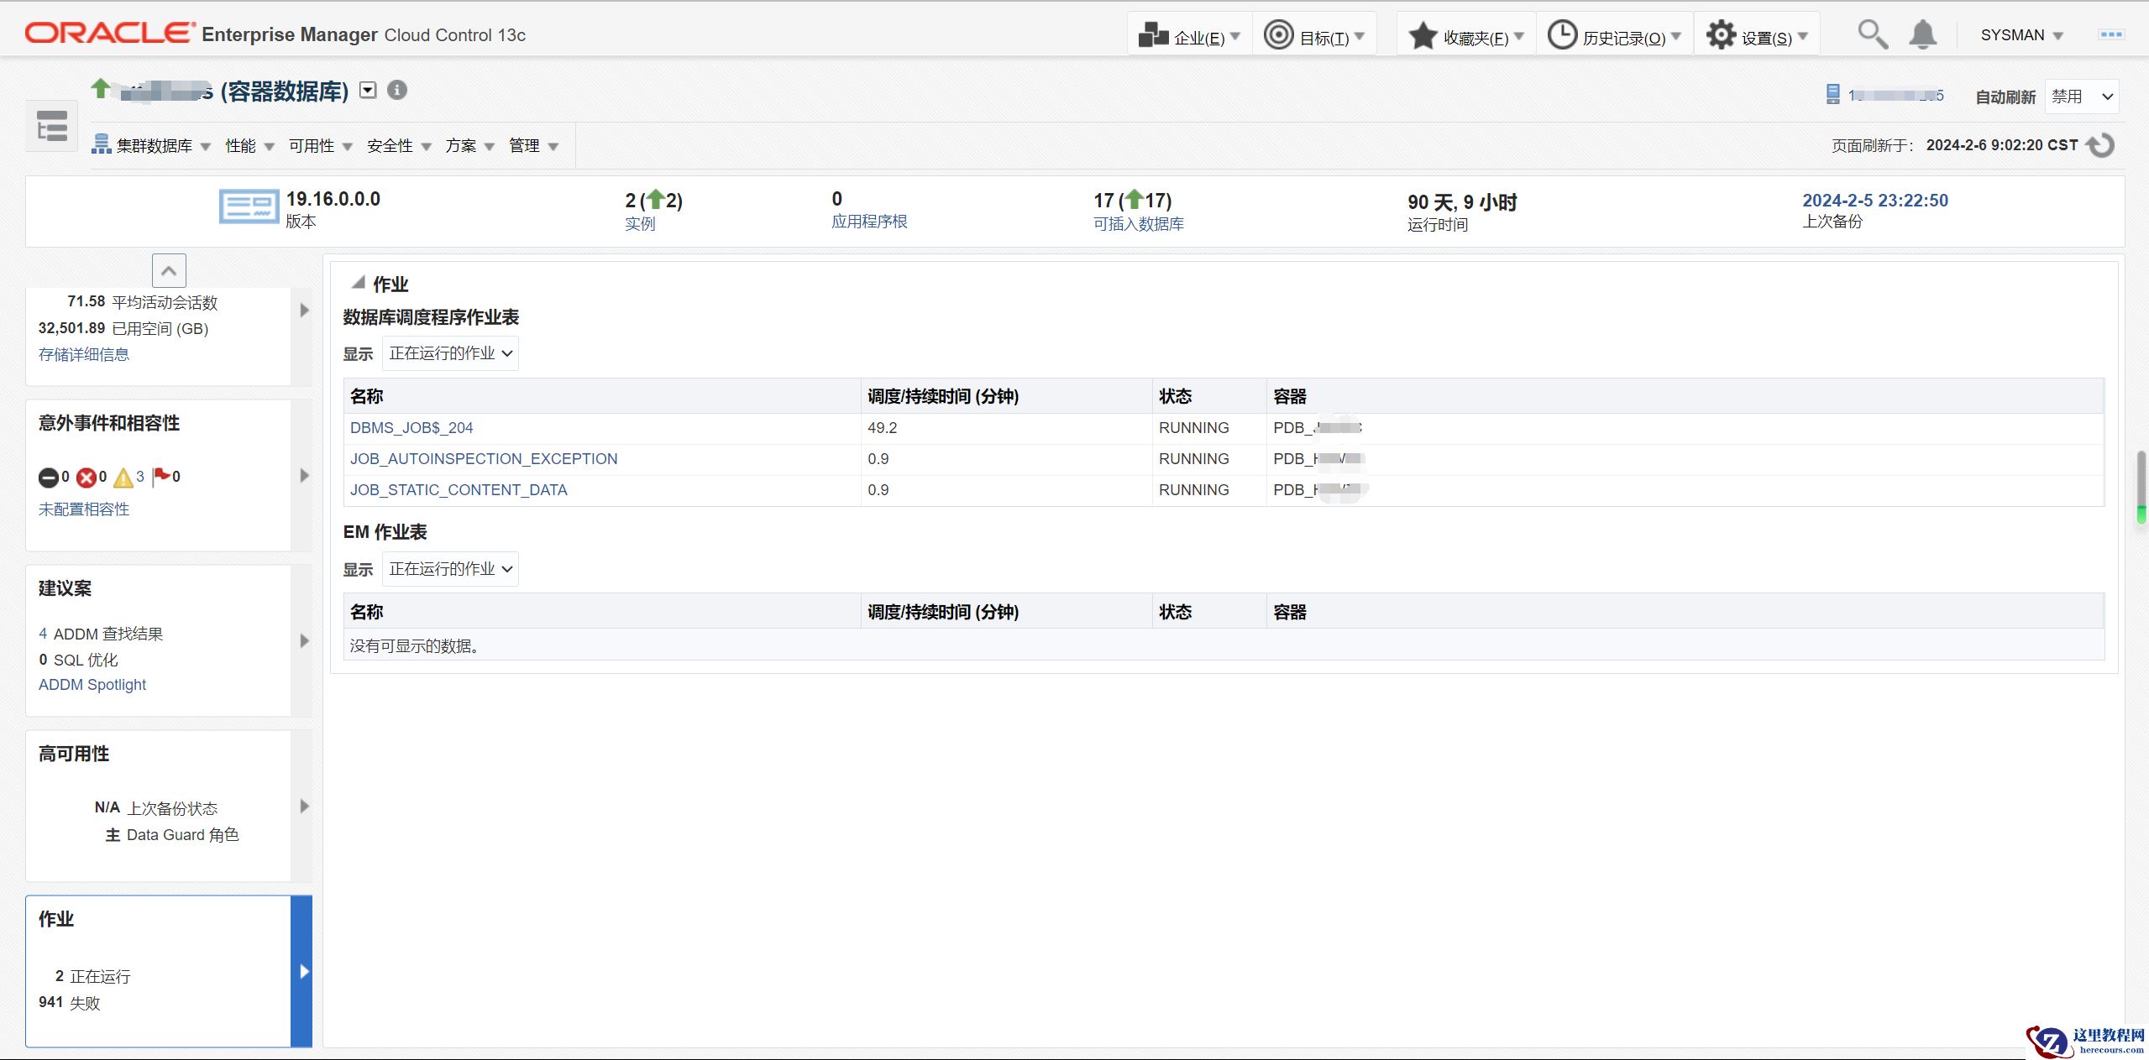Click the search magnifier icon
The image size is (2149, 1060).
(x=1872, y=35)
